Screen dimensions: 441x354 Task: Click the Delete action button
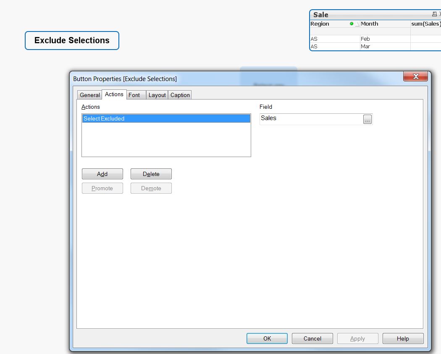click(x=151, y=174)
